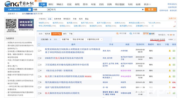
Task: Open the reading icon for the 航天职工体重管理 article
Action: pyautogui.click(x=174, y=76)
